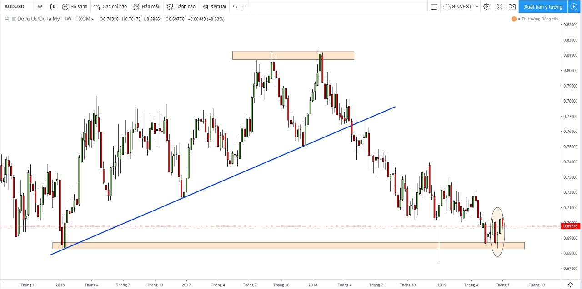Screen dimensions: 582x289
Task: Click the play button beside publish
Action: pyautogui.click(x=573, y=6)
